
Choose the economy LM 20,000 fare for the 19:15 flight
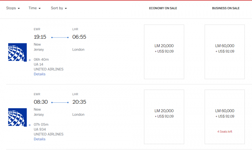pyautogui.click(x=164, y=52)
